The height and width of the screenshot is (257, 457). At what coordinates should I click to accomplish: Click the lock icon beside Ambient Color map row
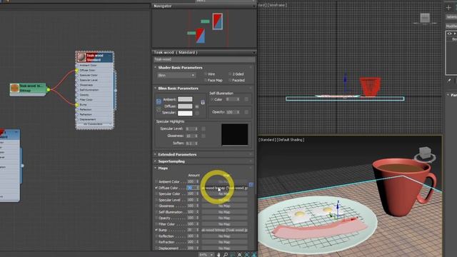point(251,185)
